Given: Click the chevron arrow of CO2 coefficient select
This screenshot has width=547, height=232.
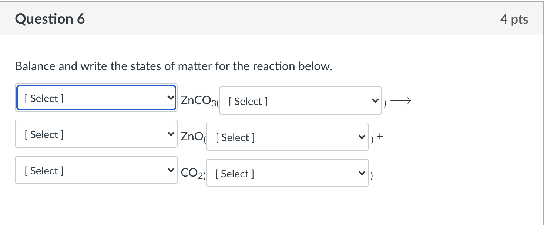Looking at the screenshot, I should coord(170,170).
